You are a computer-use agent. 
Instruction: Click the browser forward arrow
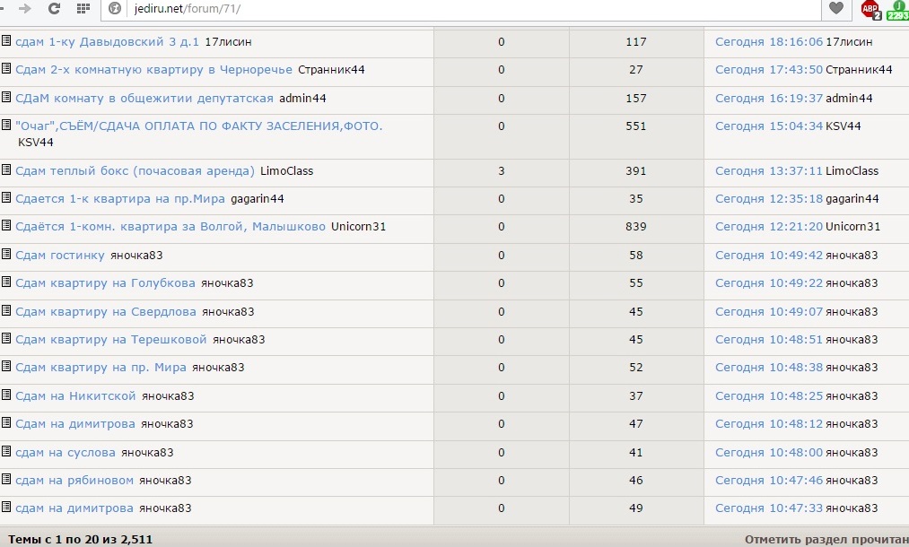click(25, 9)
